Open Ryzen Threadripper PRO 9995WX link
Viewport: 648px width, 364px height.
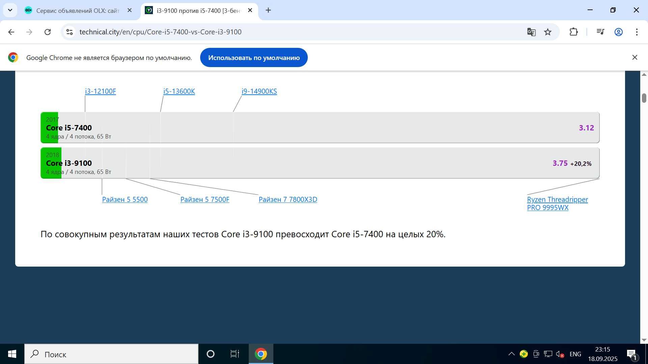(558, 204)
